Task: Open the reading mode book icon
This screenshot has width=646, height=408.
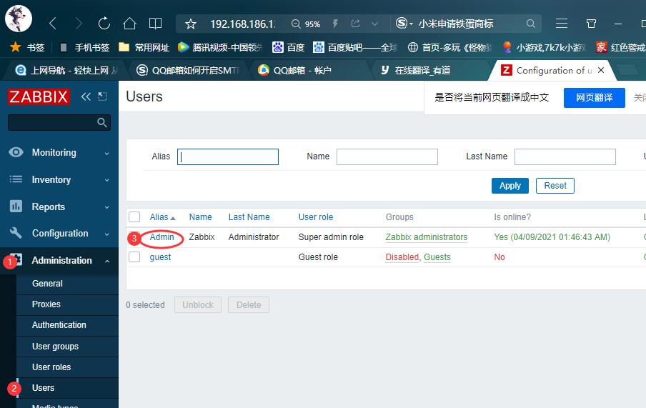Action: (x=155, y=24)
